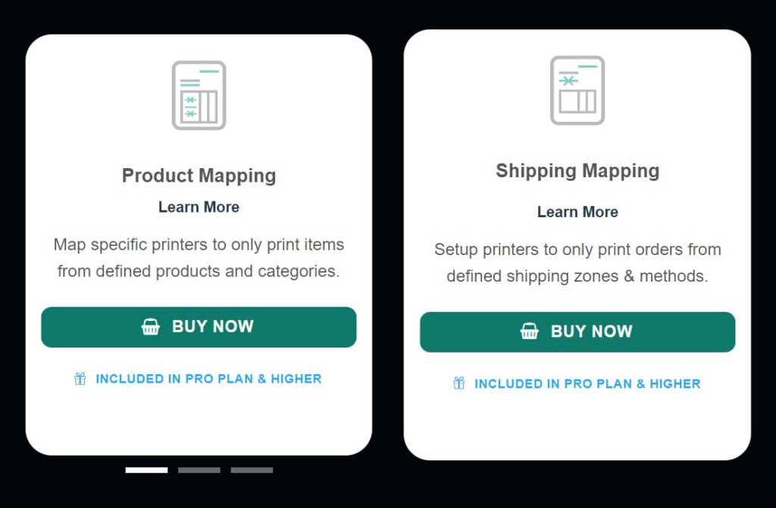The height and width of the screenshot is (508, 776).
Task: Click basket icon in Shipping Mapping Buy Now
Action: pyautogui.click(x=529, y=332)
